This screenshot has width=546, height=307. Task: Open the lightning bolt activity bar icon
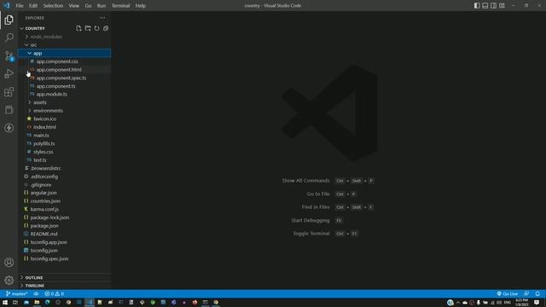pyautogui.click(x=9, y=128)
